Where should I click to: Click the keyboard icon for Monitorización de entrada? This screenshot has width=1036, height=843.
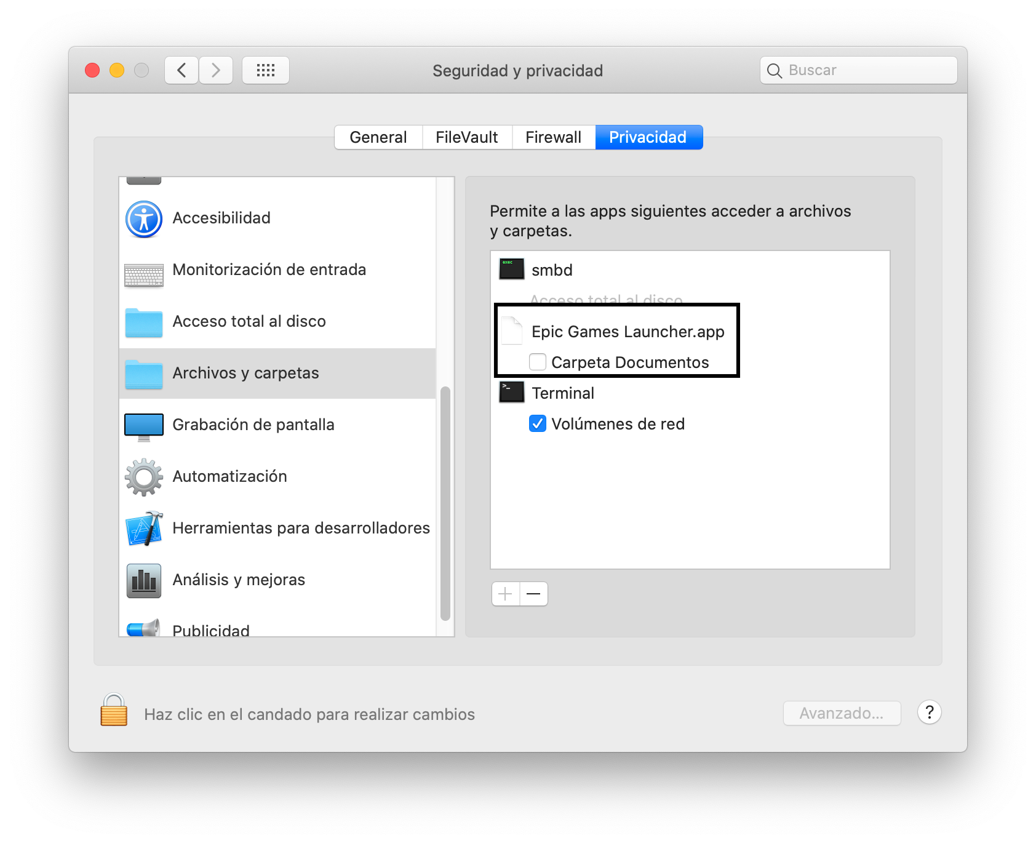point(144,275)
